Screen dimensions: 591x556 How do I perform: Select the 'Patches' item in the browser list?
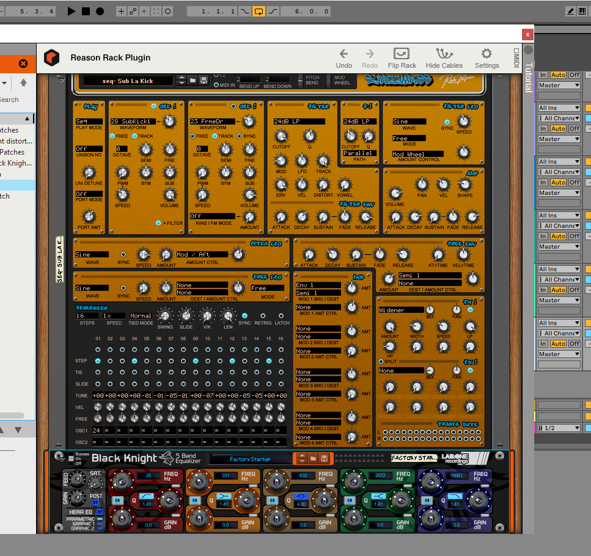(12, 152)
